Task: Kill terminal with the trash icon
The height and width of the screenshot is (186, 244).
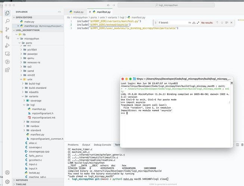Action: 242,145
